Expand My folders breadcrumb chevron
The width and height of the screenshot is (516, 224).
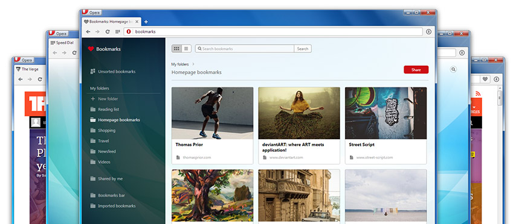point(193,64)
